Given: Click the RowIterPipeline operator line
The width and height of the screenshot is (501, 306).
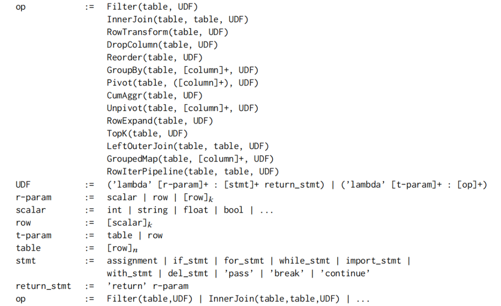Looking at the screenshot, I should pos(193,172).
